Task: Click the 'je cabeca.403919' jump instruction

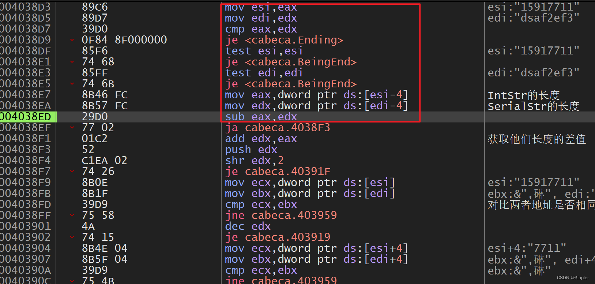Action: point(278,237)
